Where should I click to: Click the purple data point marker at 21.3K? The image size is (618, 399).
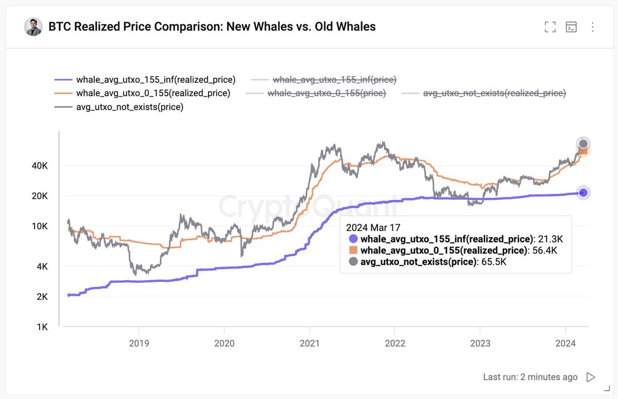point(583,192)
